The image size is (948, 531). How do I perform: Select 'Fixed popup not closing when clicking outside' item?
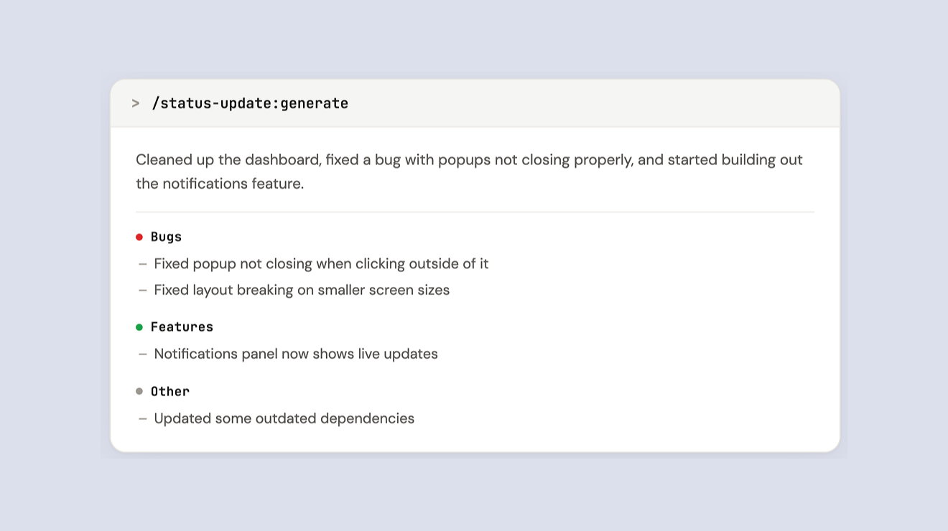coord(321,264)
